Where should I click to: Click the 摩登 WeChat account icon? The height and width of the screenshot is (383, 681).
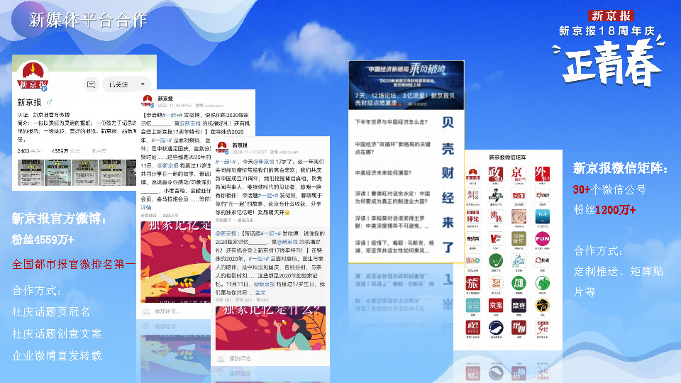(519, 305)
